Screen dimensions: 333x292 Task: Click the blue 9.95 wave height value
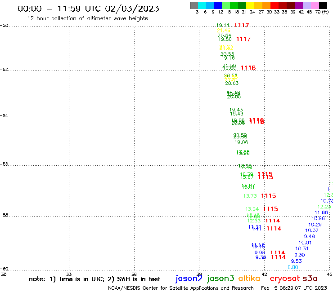[260, 253]
